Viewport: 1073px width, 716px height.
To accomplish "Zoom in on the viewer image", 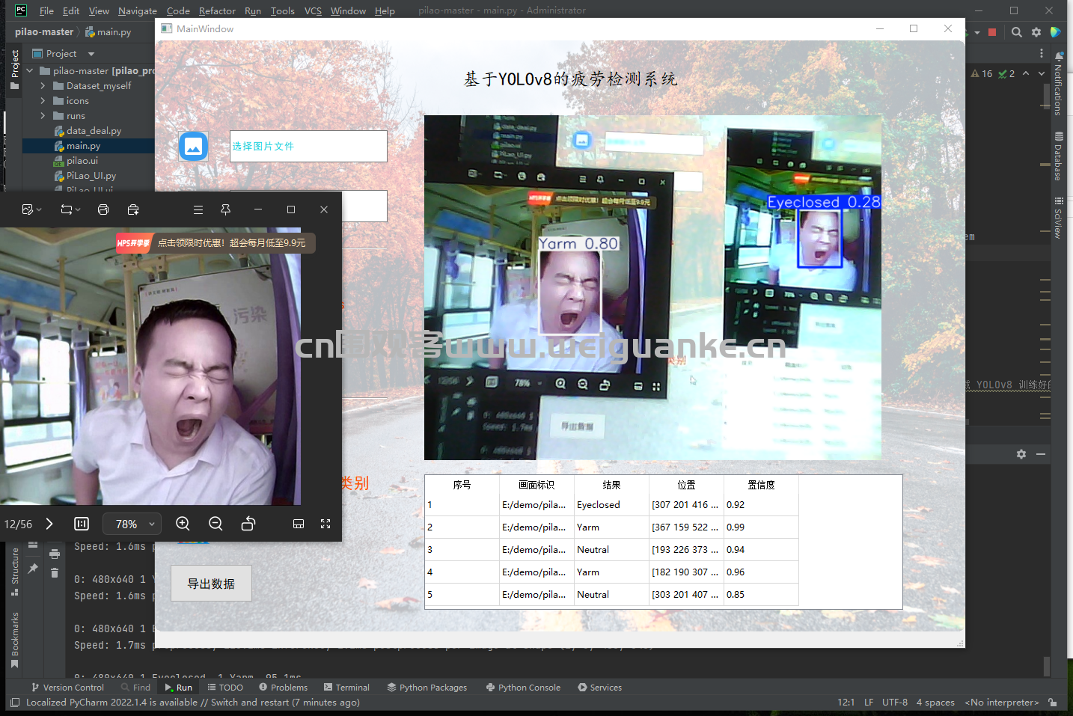I will pos(183,524).
